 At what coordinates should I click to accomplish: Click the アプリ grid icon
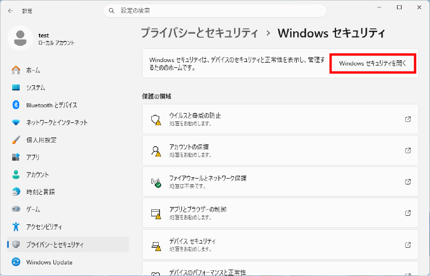[x=16, y=157]
